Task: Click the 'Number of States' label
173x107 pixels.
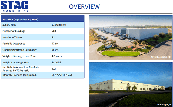Action: 12,37
